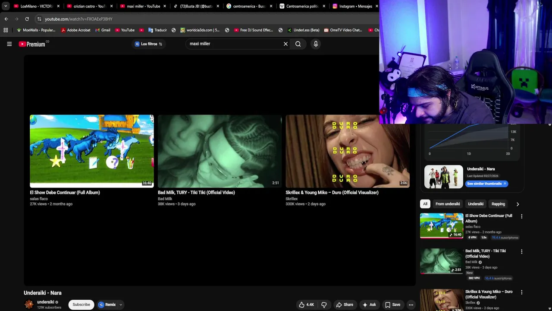Click the Ask button
Viewport: 552px width, 311px height.
click(x=369, y=305)
